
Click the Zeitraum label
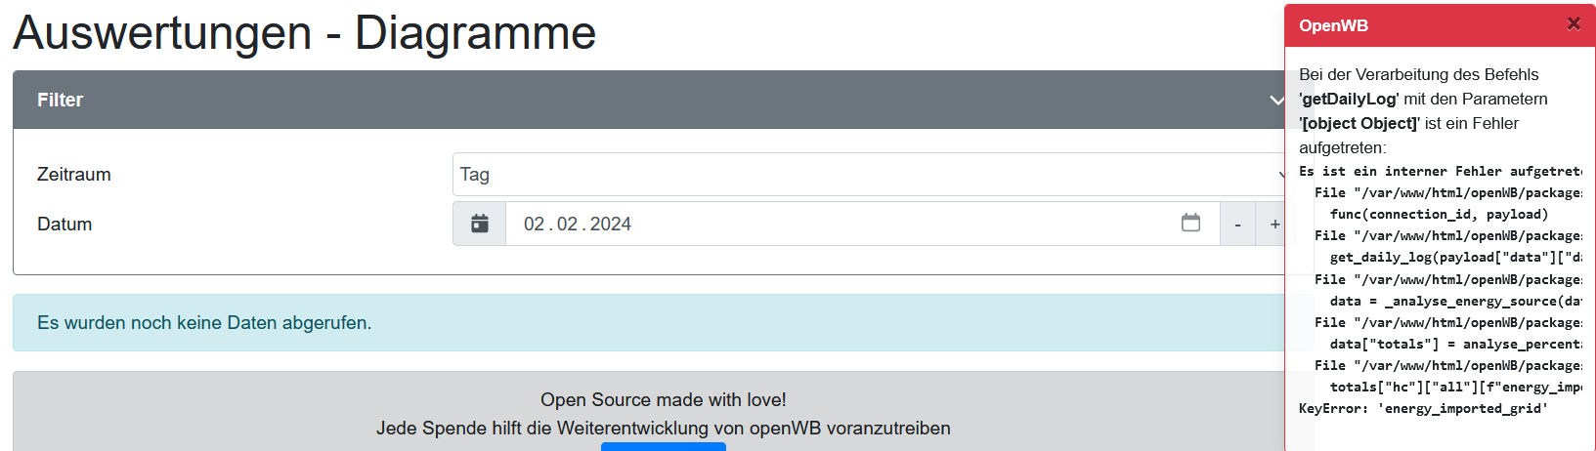[x=74, y=175]
